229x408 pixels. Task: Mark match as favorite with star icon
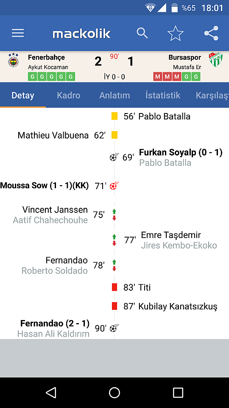[176, 33]
